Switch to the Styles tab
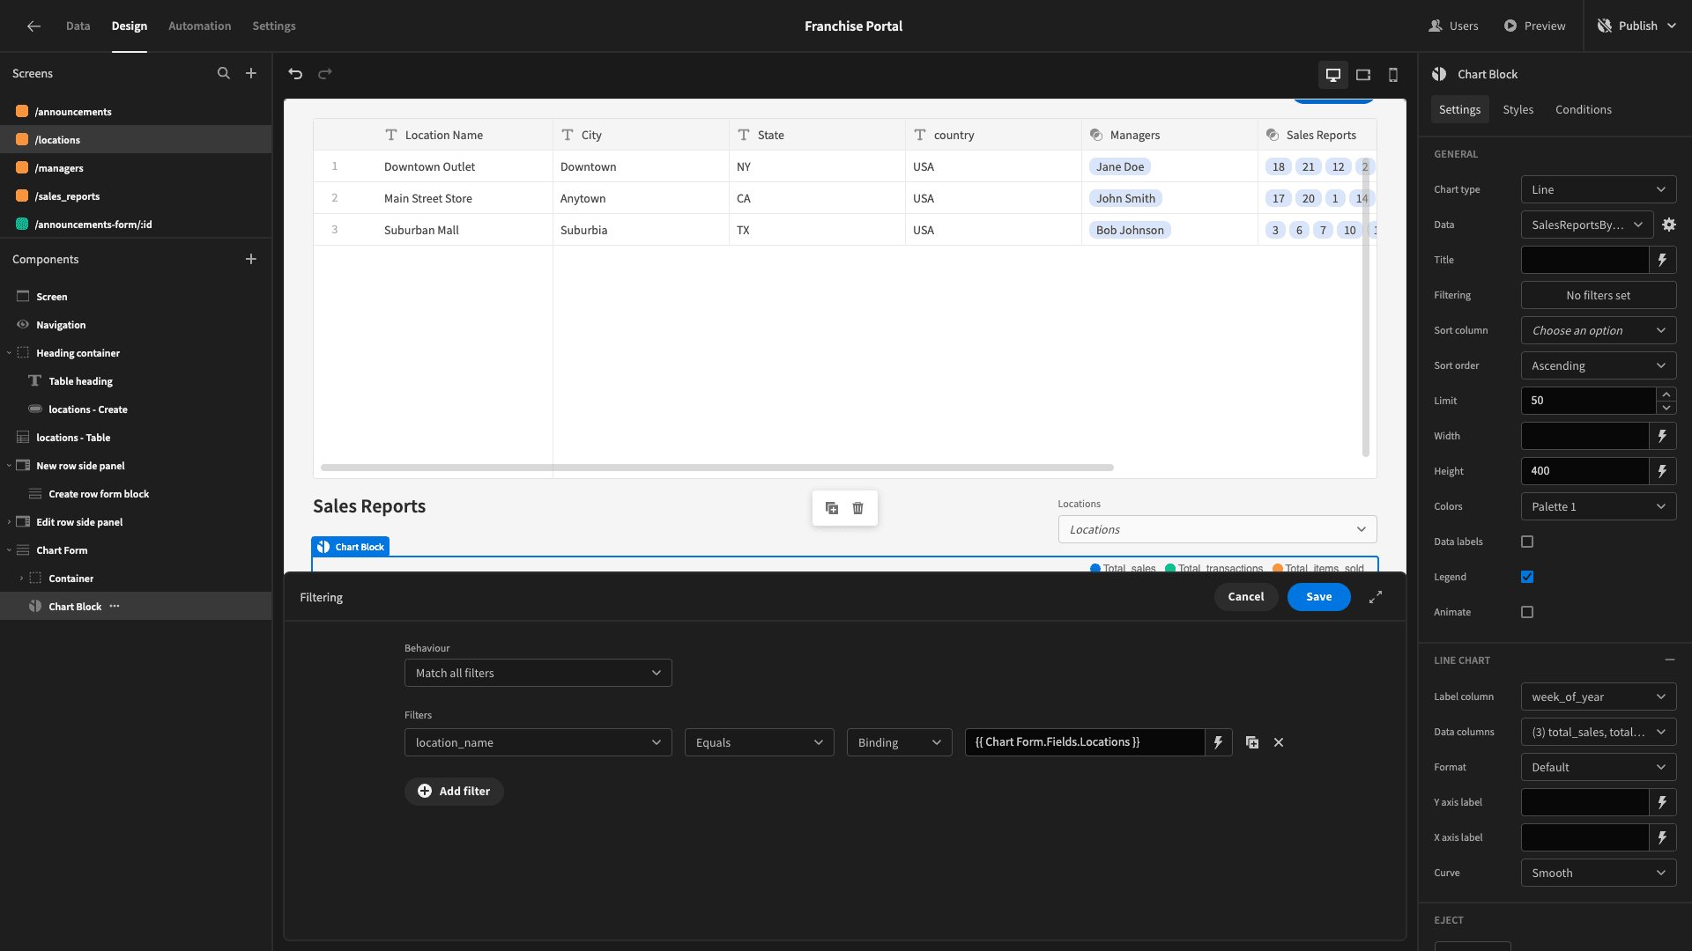This screenshot has height=951, width=1692. coord(1518,109)
